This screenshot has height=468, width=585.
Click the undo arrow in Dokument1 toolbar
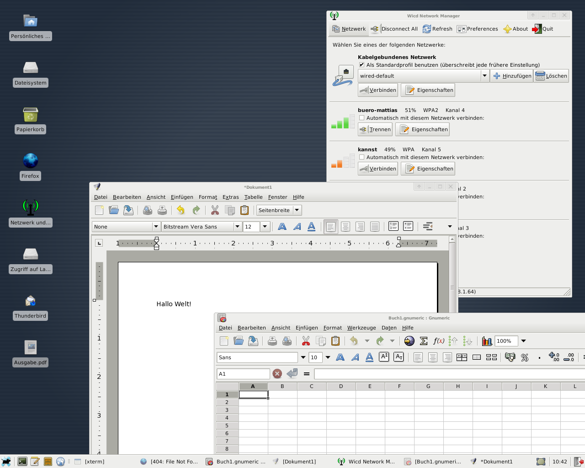click(181, 210)
